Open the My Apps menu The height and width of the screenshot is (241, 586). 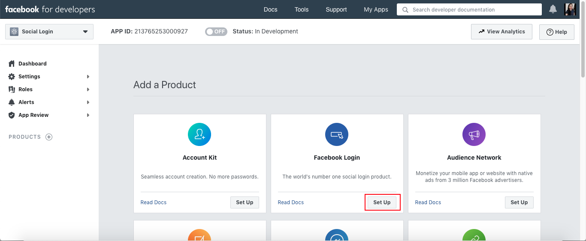[376, 9]
